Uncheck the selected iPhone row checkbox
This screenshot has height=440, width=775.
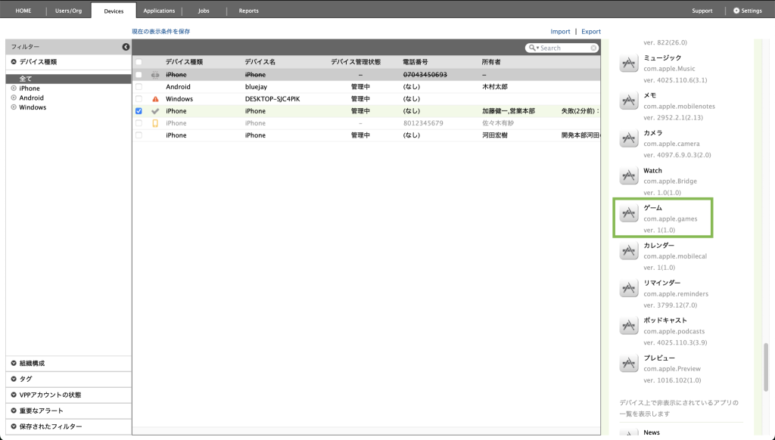(139, 111)
